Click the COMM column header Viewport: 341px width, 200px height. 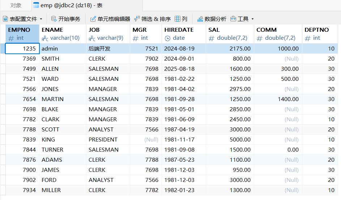pos(278,34)
